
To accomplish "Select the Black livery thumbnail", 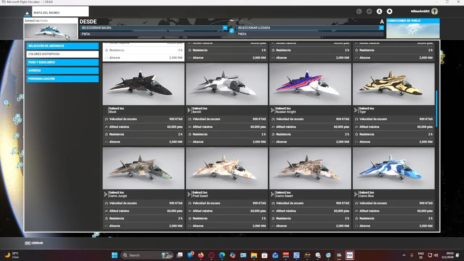I will click(x=144, y=84).
